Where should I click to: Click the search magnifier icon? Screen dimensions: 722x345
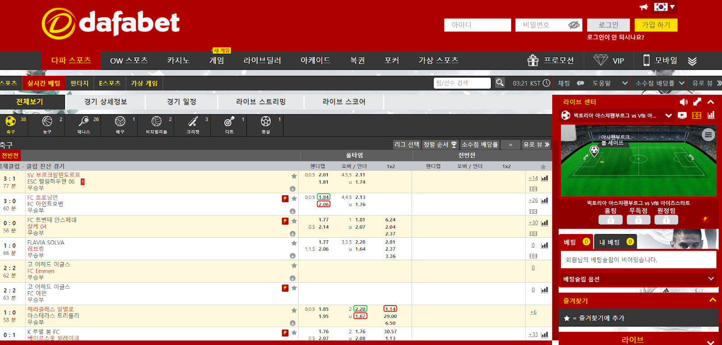tap(500, 83)
